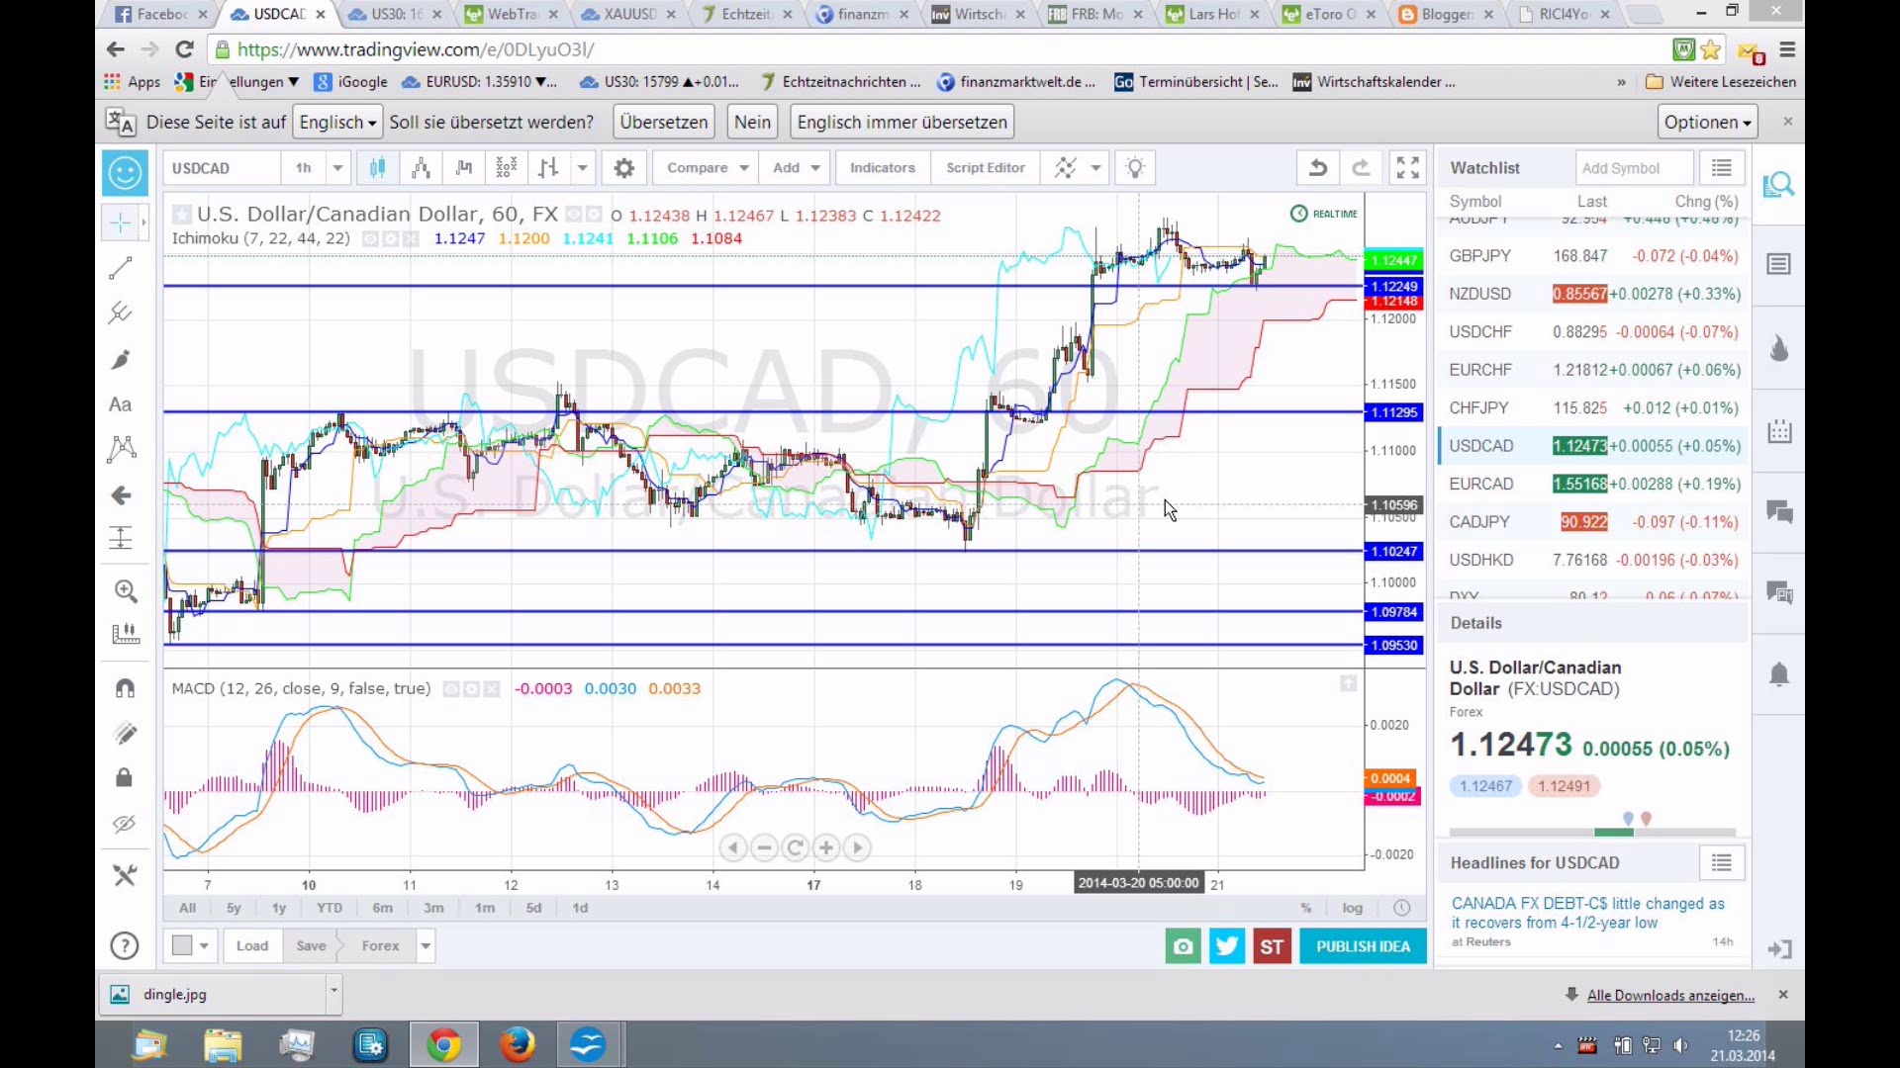
Task: Share chart on Twitter
Action: (x=1227, y=946)
